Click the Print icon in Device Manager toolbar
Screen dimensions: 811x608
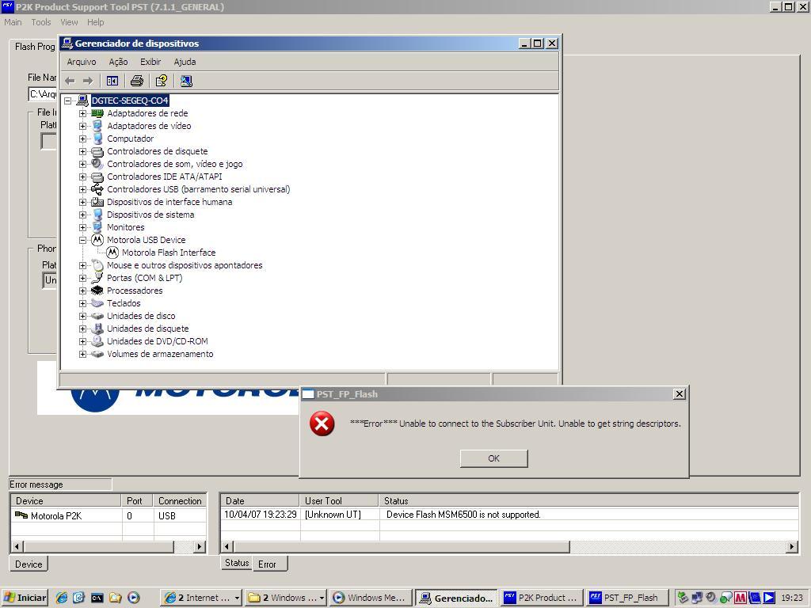click(x=136, y=82)
